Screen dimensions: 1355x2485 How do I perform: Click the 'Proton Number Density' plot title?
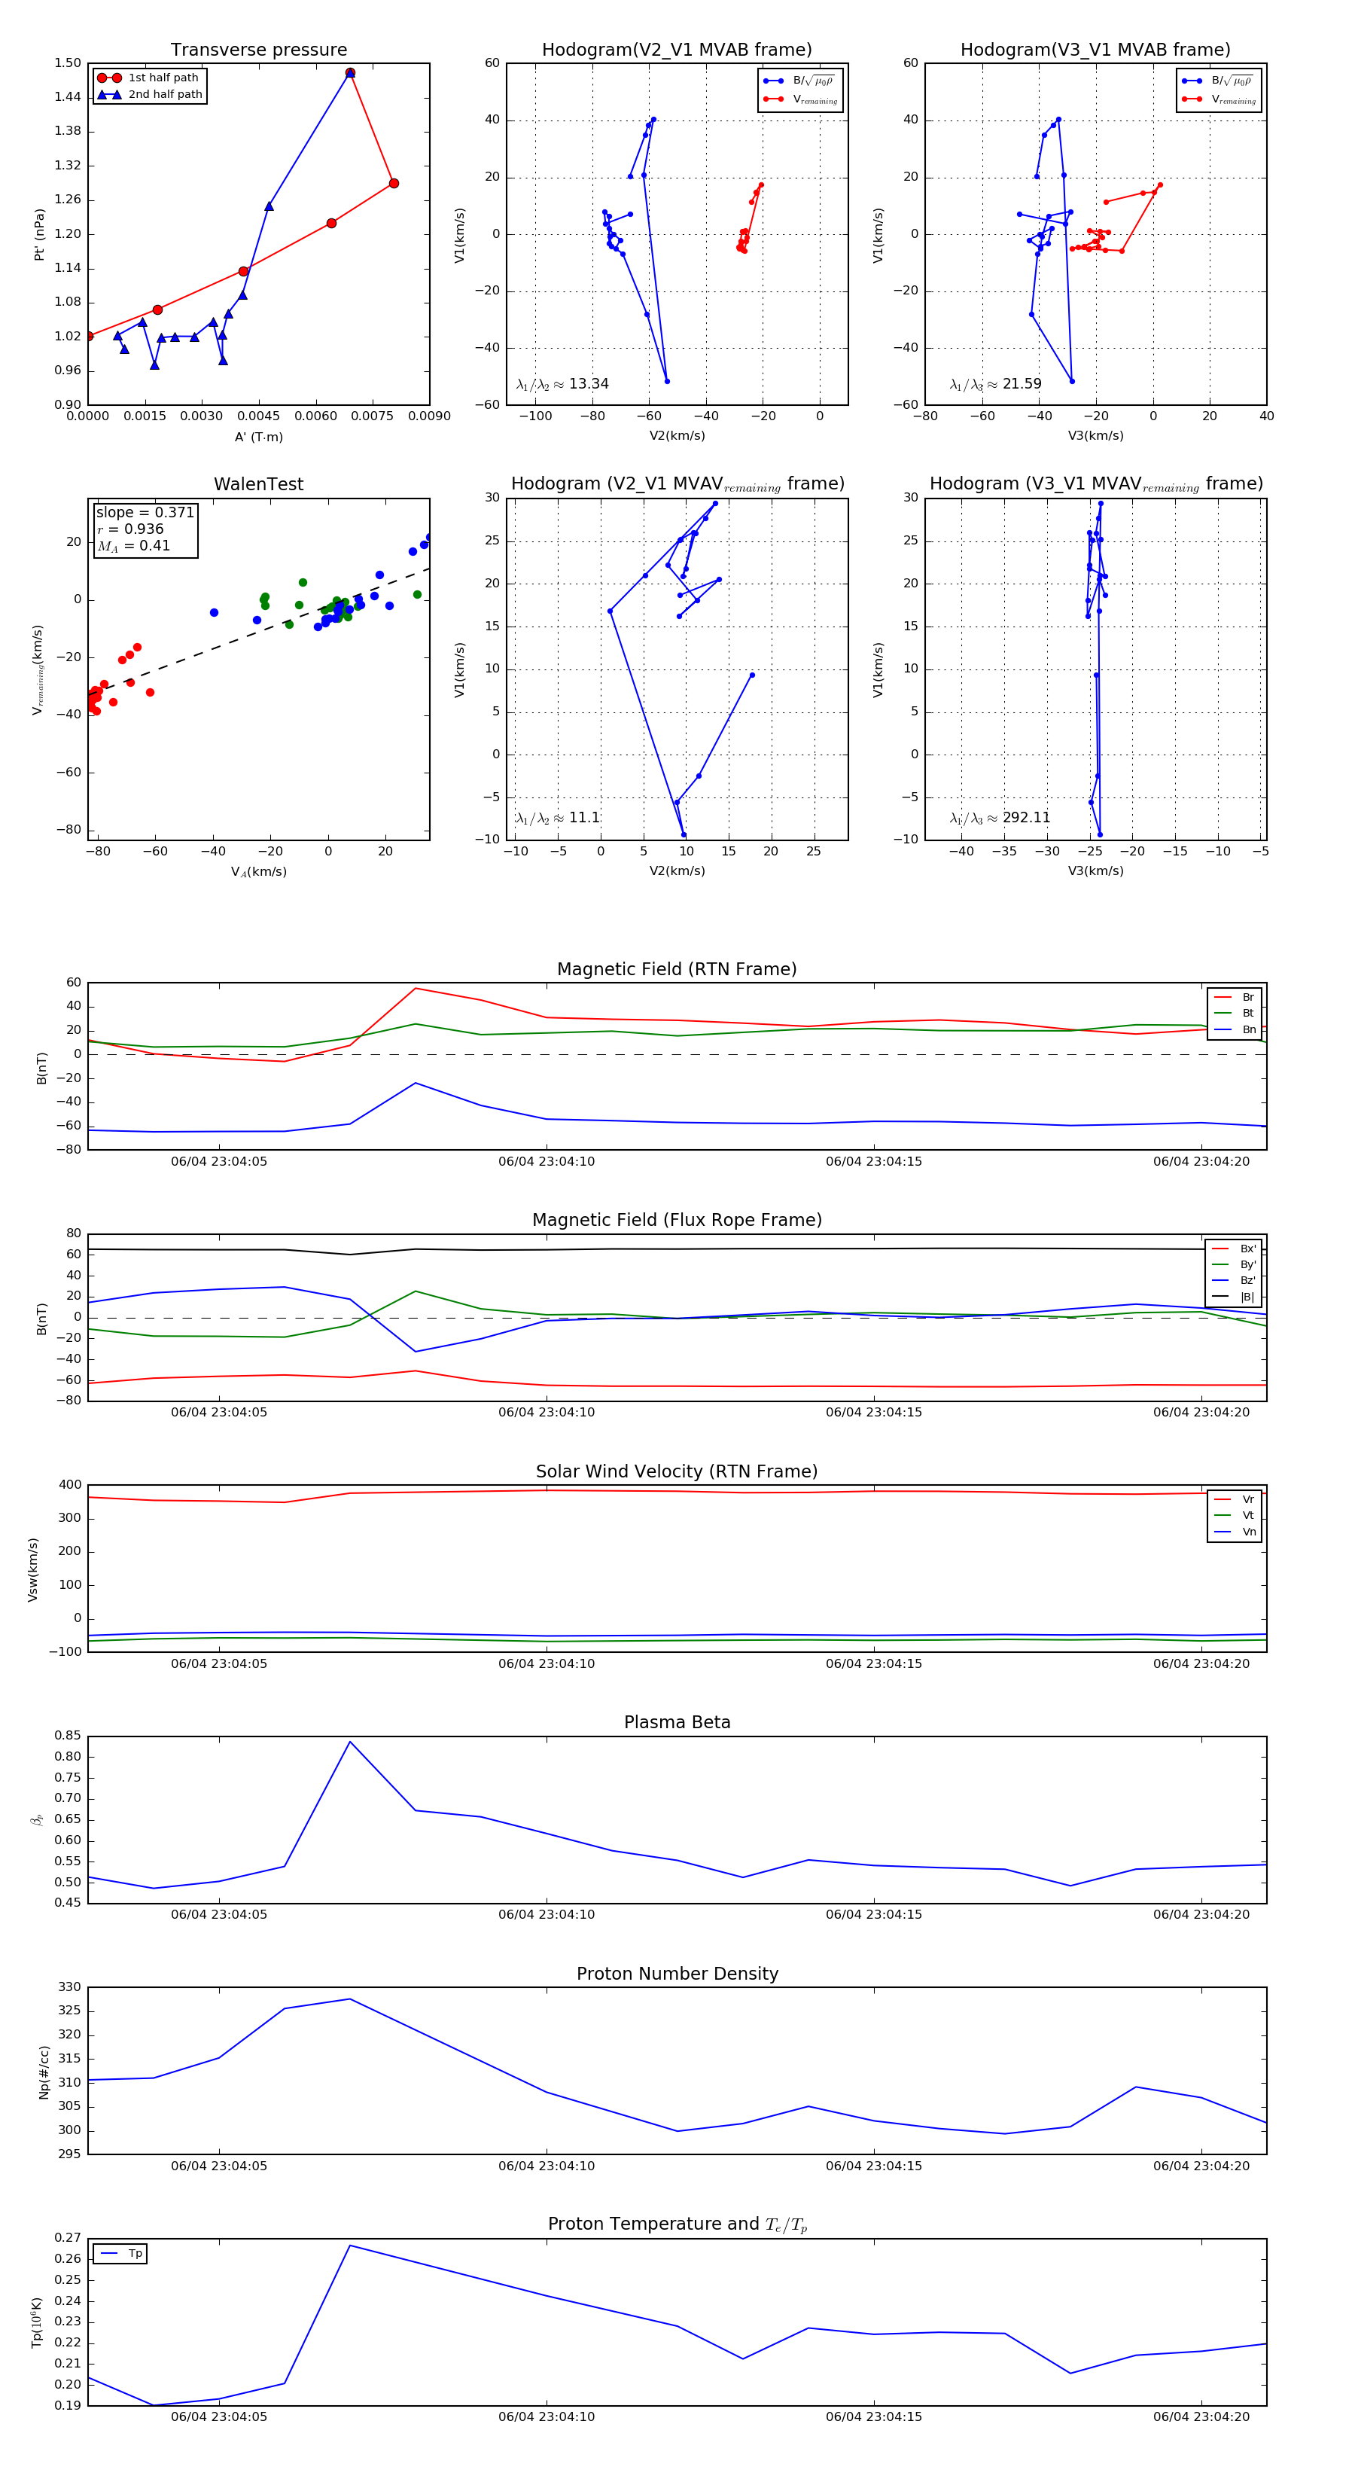click(677, 1974)
